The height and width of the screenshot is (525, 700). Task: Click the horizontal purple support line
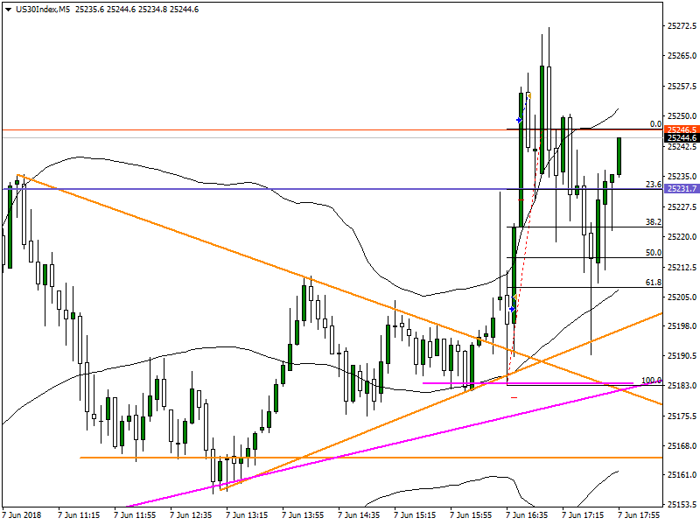[481, 382]
